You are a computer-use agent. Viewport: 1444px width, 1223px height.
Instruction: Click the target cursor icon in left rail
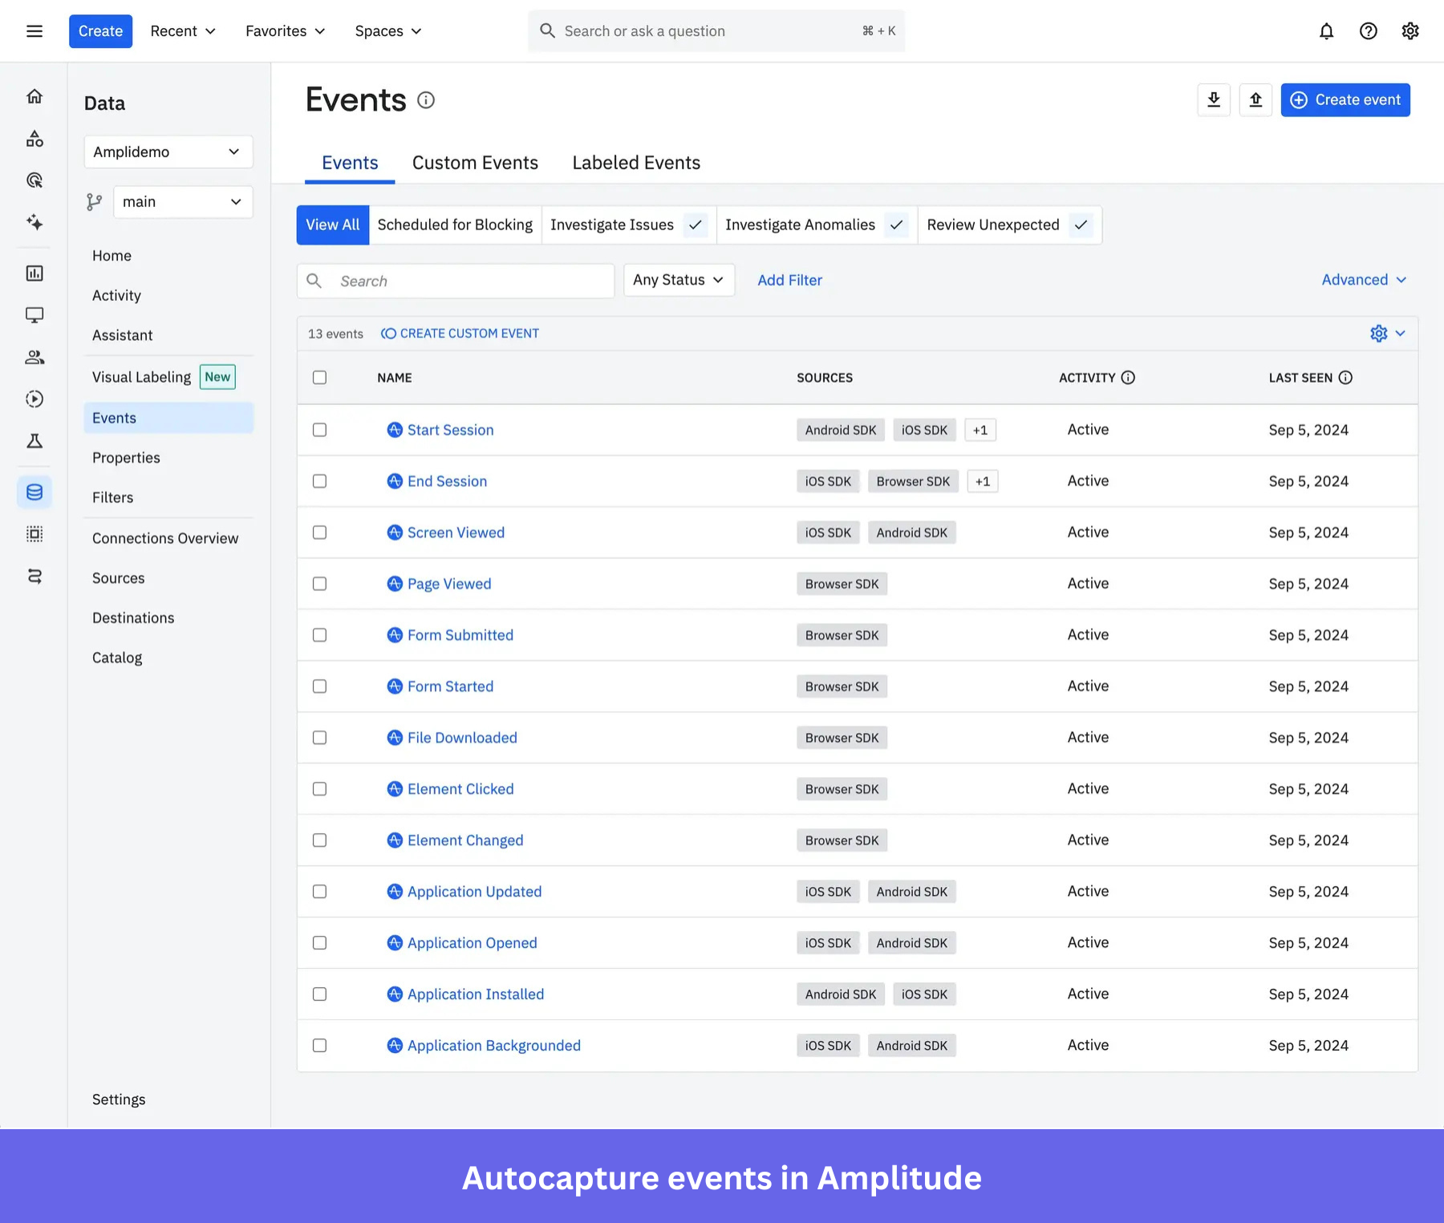tap(34, 180)
